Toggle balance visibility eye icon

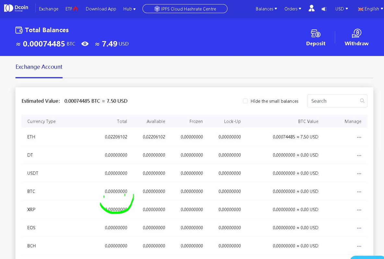(85, 44)
